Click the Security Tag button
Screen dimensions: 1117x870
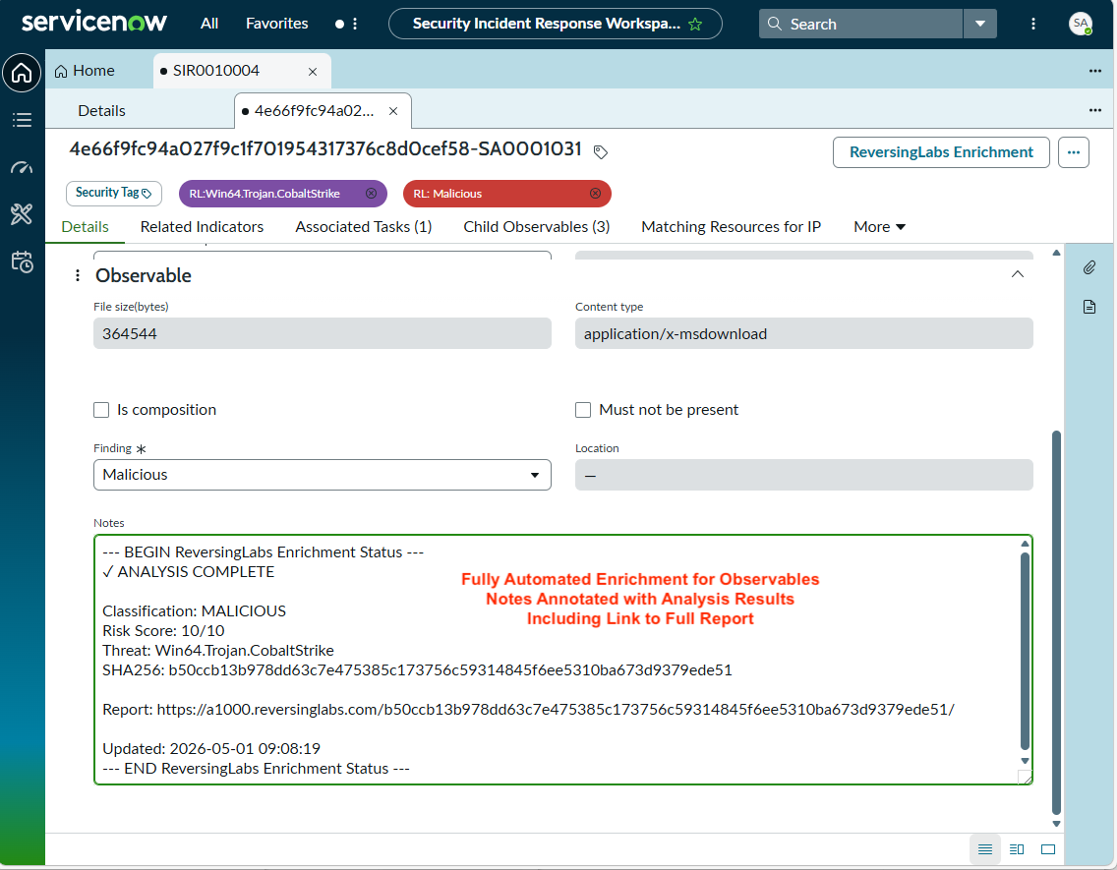(113, 193)
